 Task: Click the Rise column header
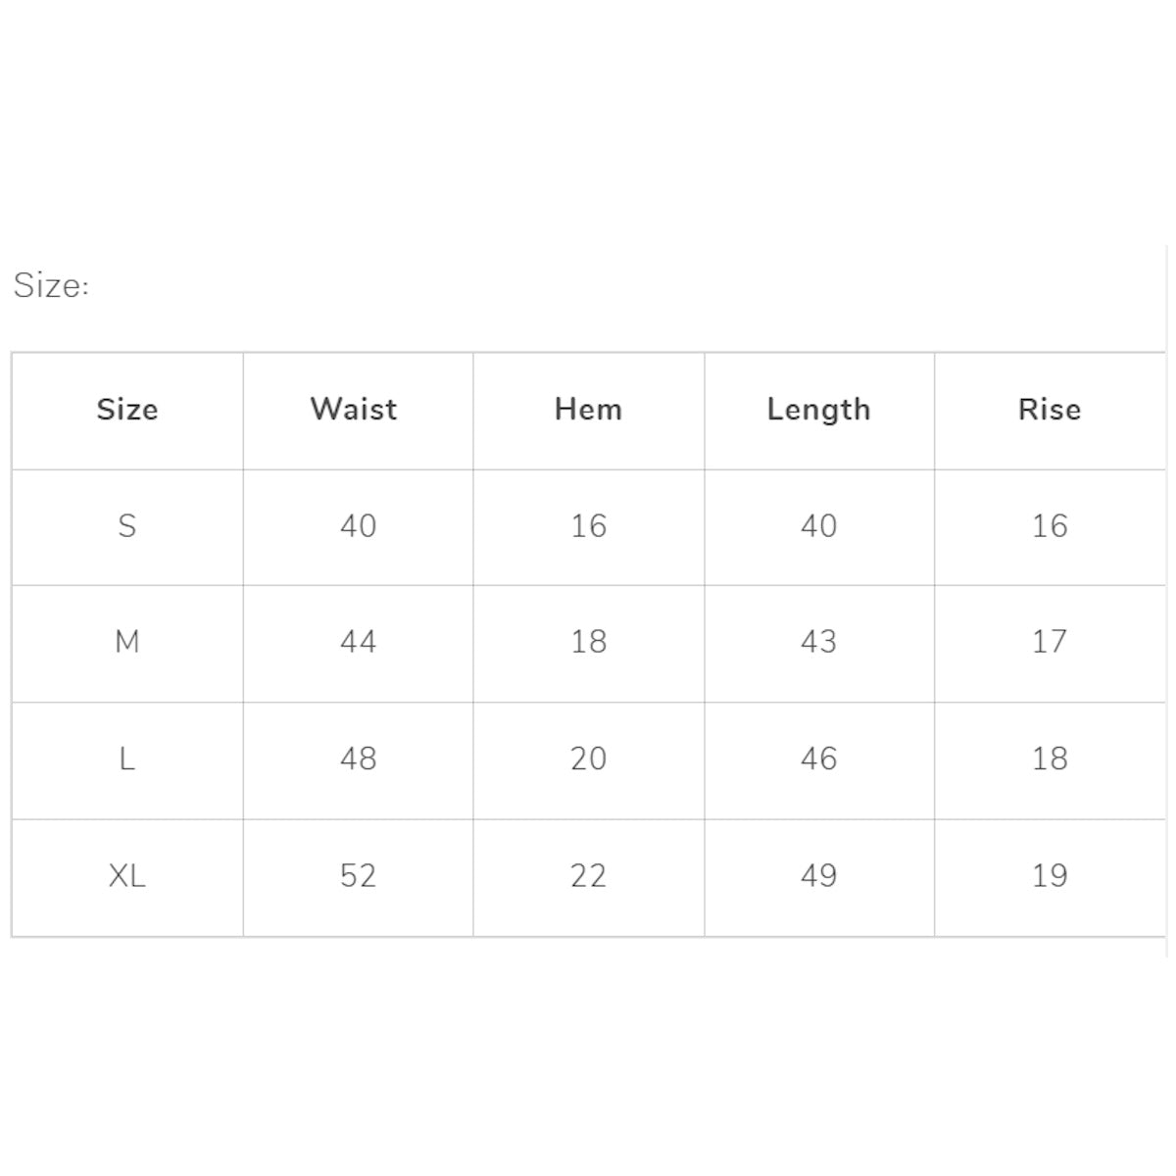pyautogui.click(x=1049, y=409)
